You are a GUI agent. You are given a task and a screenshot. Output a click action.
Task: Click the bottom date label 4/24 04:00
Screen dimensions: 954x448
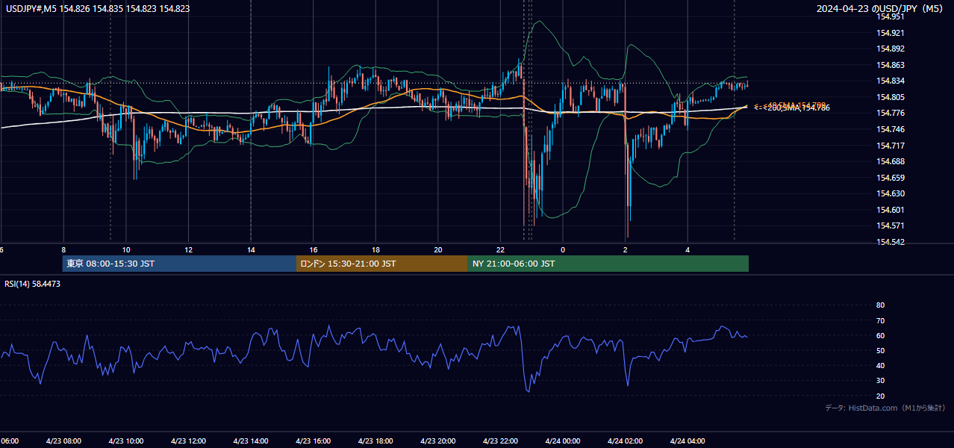(688, 441)
